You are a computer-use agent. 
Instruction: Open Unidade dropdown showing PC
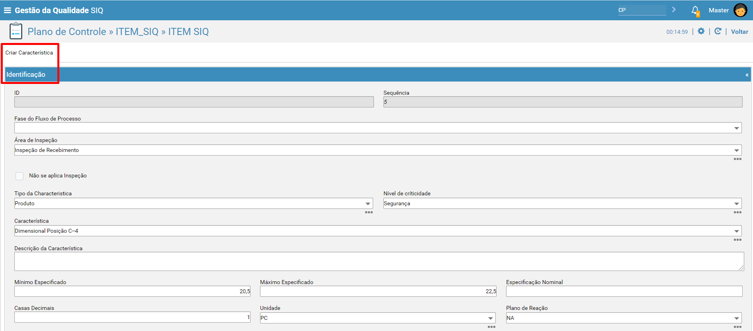coord(378,318)
